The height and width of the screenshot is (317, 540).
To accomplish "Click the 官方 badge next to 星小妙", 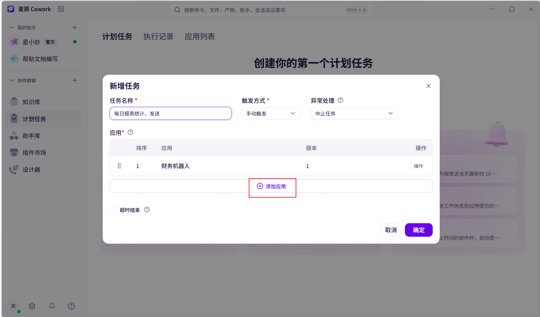I will tap(50, 42).
